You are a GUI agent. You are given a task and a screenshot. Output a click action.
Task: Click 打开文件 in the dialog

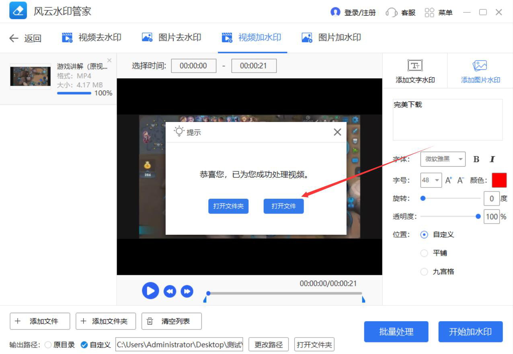click(283, 206)
